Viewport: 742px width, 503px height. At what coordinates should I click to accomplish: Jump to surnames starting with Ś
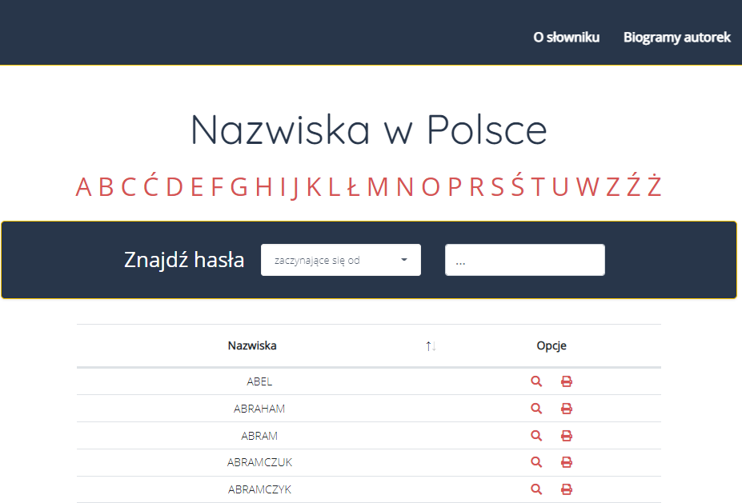(x=517, y=187)
